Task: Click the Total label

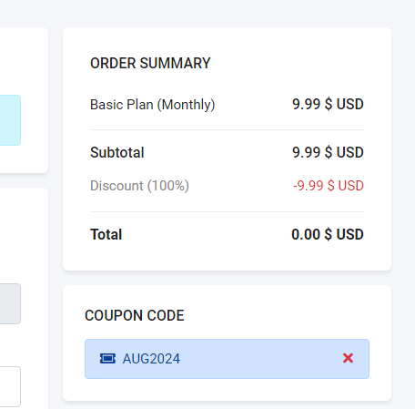Action: (x=106, y=234)
